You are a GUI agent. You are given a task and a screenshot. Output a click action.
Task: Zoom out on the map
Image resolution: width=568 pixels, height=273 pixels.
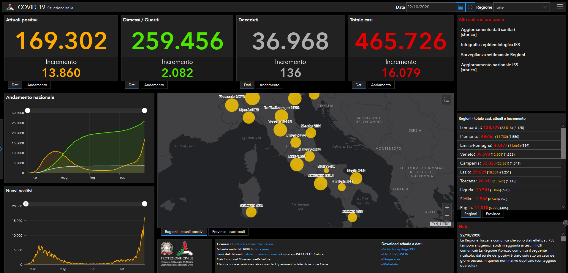tap(447, 215)
